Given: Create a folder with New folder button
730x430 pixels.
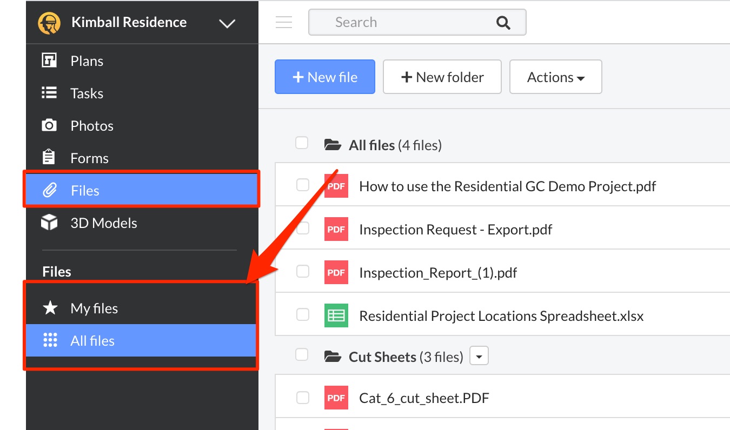Looking at the screenshot, I should tap(442, 77).
